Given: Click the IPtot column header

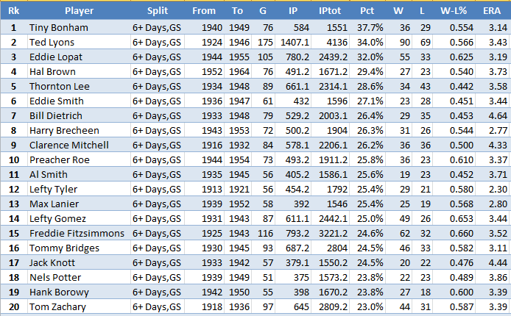Looking at the screenshot, I should [x=328, y=11].
